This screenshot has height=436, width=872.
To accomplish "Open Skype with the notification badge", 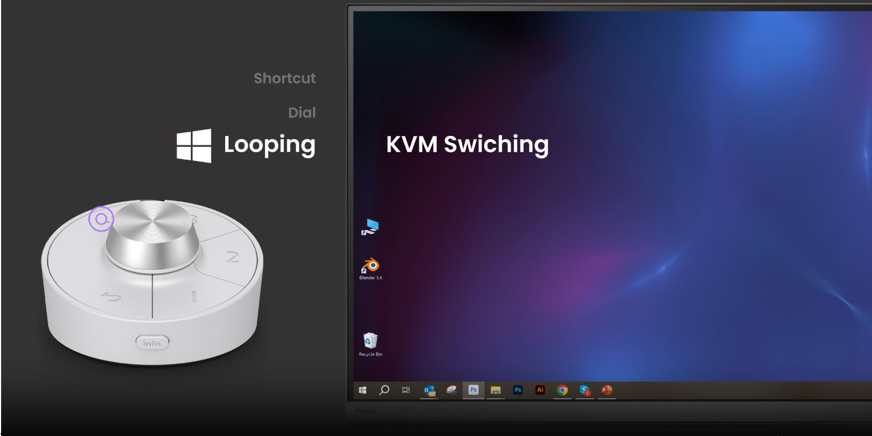I will (585, 390).
